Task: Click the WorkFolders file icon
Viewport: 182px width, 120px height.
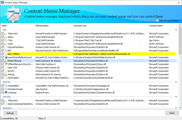Action: pyautogui.click(x=6, y=78)
